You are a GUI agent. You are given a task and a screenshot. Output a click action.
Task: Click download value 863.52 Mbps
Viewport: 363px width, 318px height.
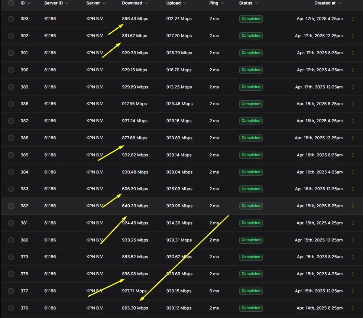point(135,257)
